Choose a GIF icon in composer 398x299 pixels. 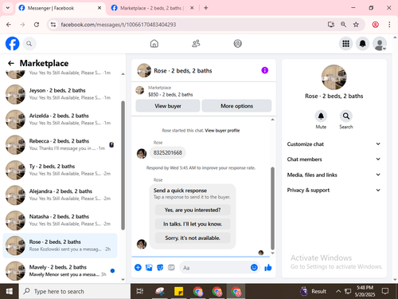[x=171, y=267]
